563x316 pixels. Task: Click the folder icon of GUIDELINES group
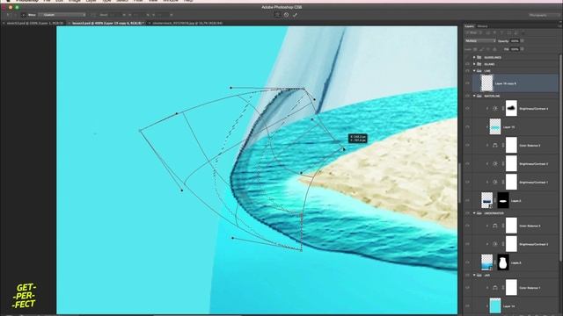pos(479,57)
